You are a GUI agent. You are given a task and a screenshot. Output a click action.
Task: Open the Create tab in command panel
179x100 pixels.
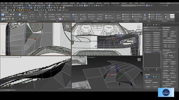tap(145, 25)
